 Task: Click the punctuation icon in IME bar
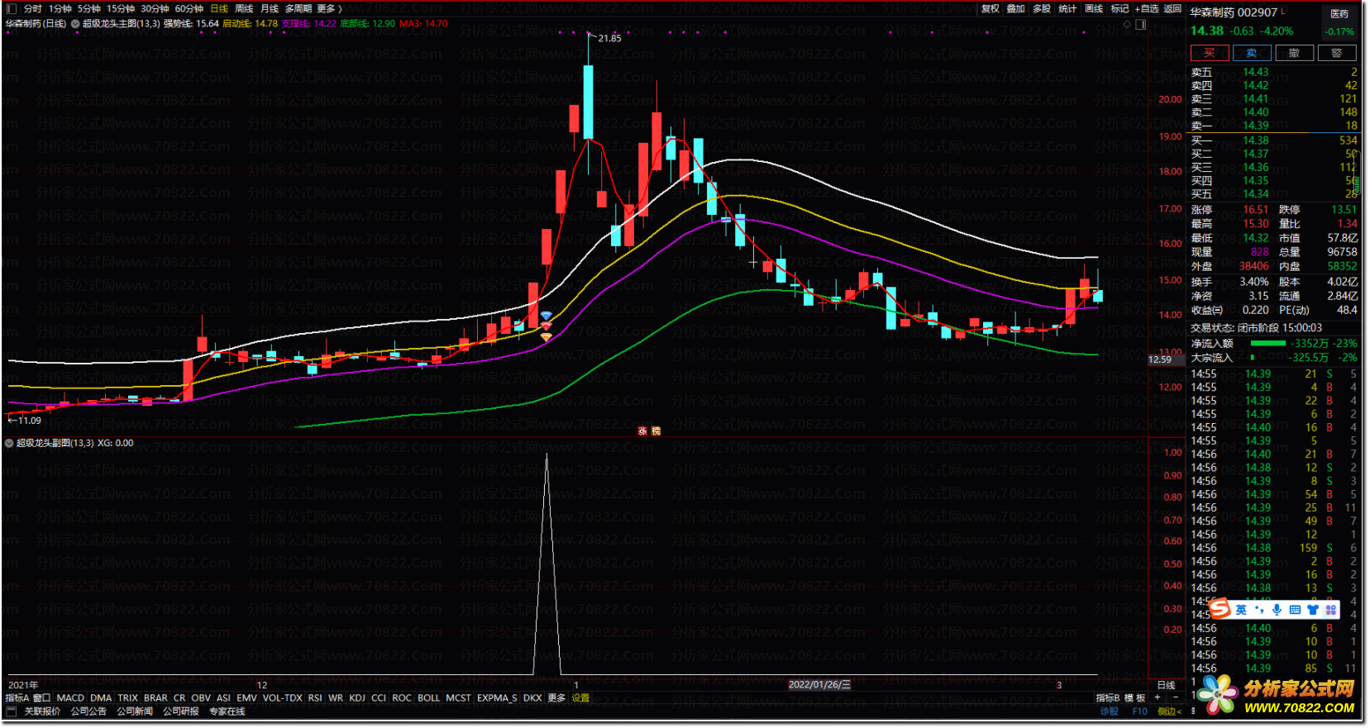tap(1259, 610)
